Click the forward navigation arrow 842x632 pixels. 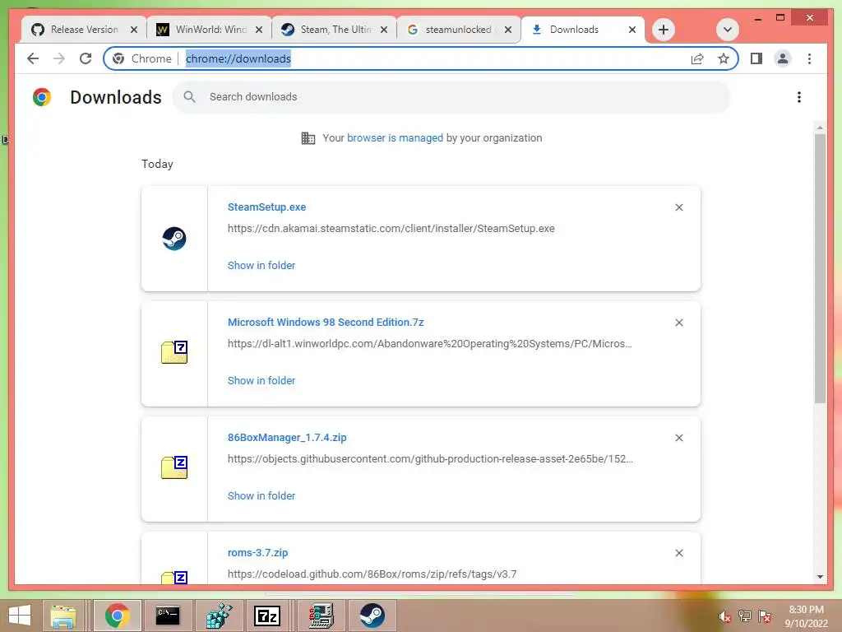click(x=59, y=58)
